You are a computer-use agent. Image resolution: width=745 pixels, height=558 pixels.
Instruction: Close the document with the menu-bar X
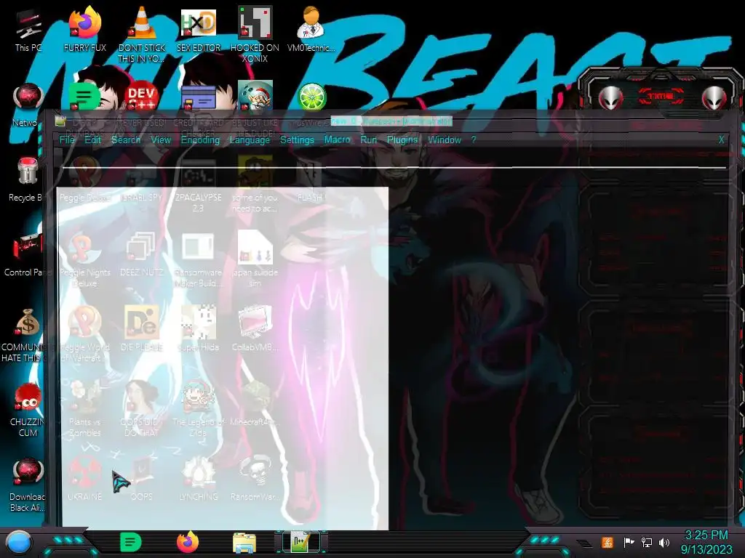721,139
